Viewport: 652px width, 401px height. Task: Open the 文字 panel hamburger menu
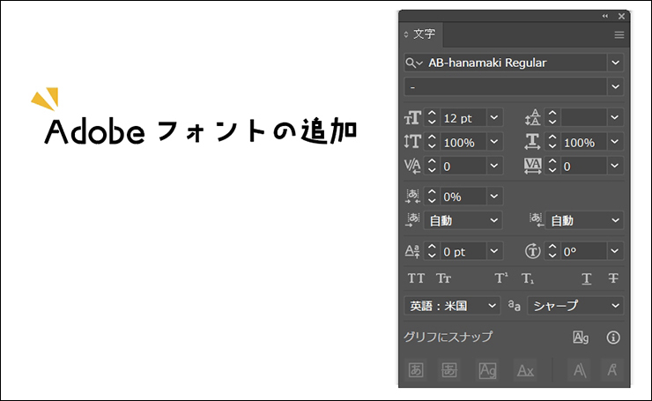(x=619, y=34)
